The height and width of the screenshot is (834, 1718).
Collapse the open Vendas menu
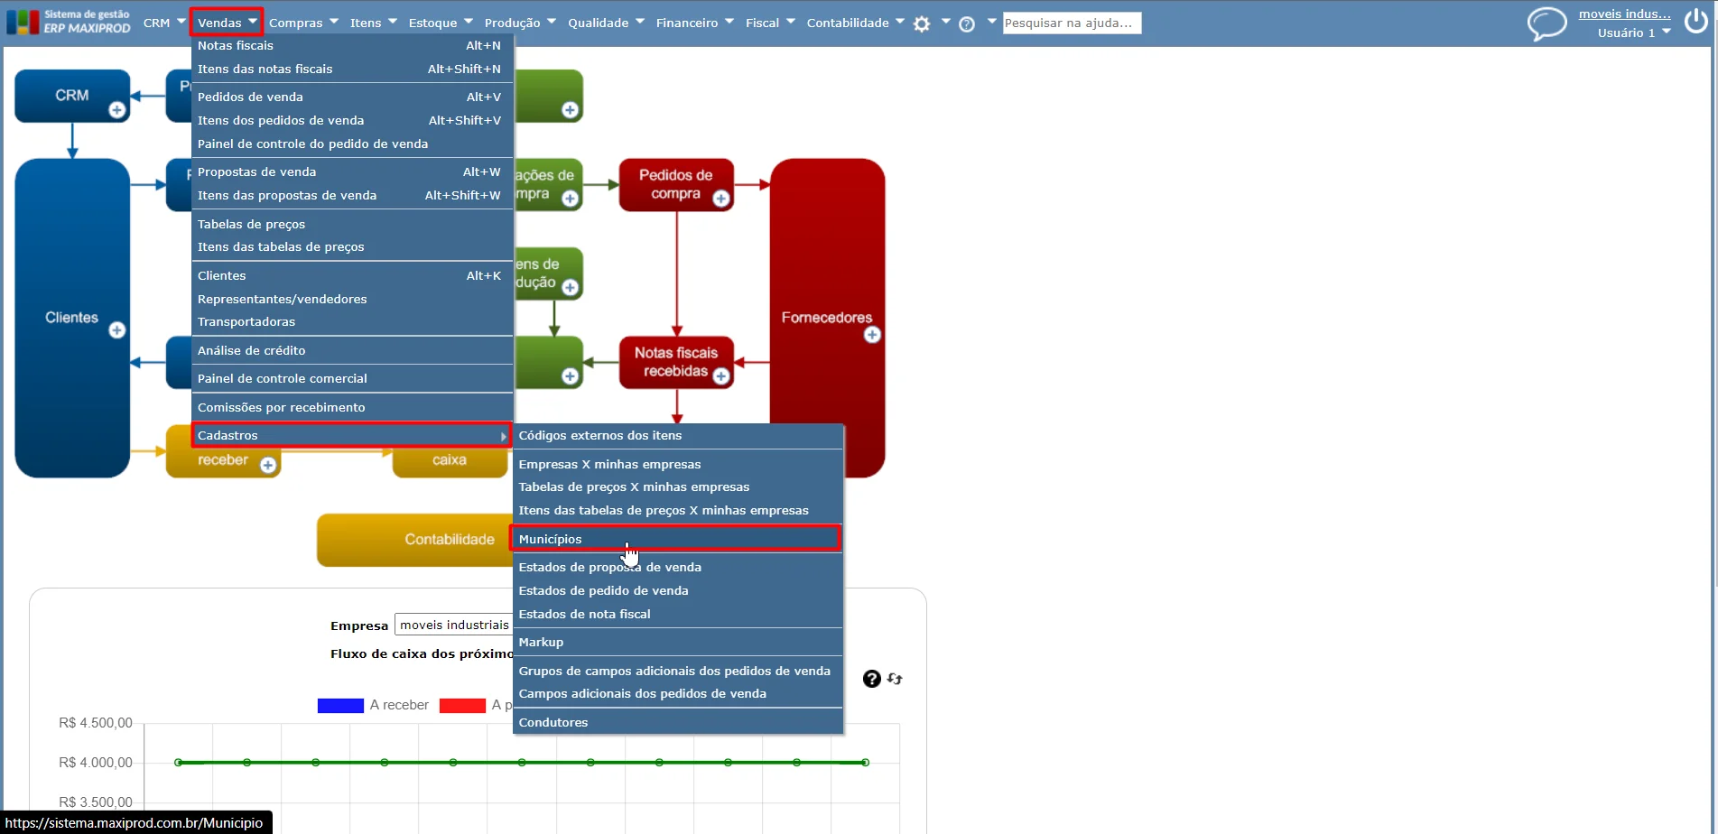pyautogui.click(x=227, y=23)
